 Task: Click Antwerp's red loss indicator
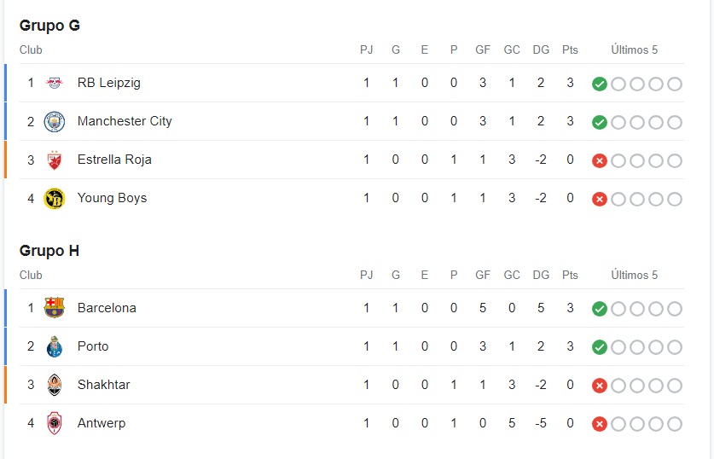599,424
